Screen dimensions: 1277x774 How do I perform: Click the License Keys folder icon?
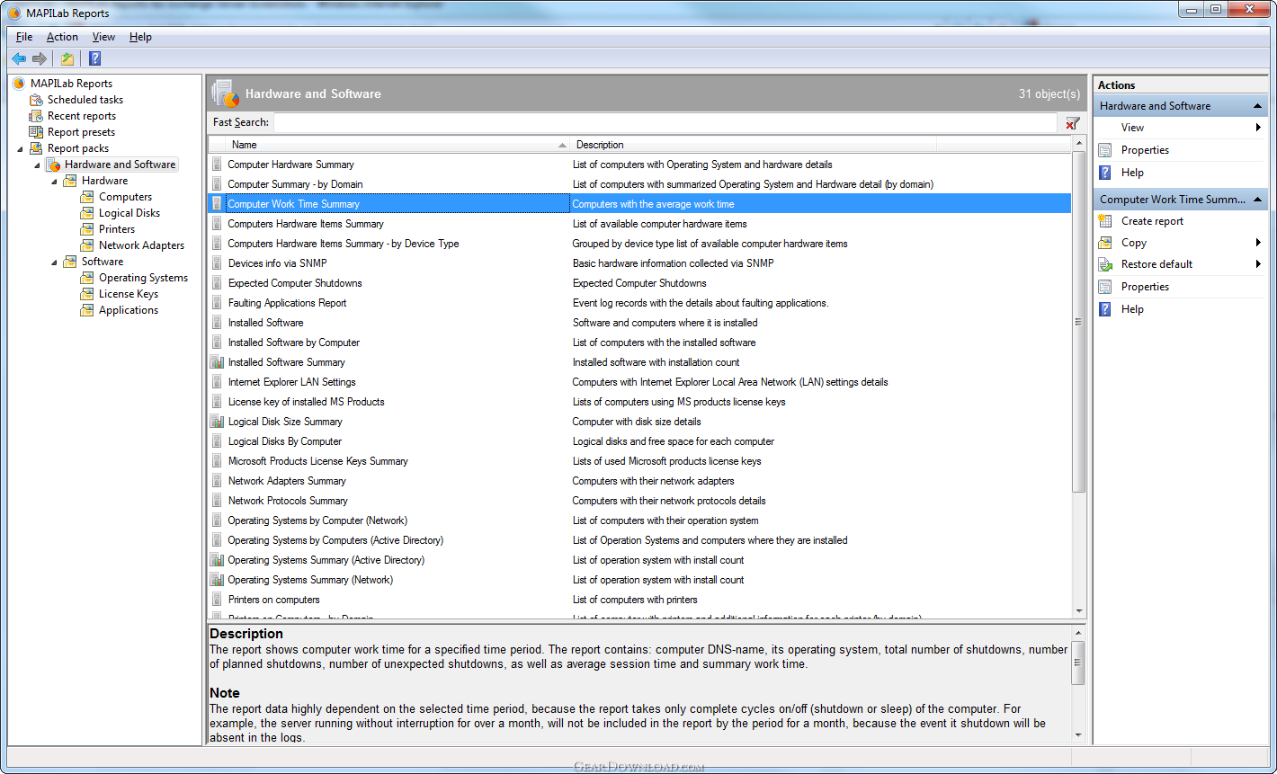[x=87, y=294]
